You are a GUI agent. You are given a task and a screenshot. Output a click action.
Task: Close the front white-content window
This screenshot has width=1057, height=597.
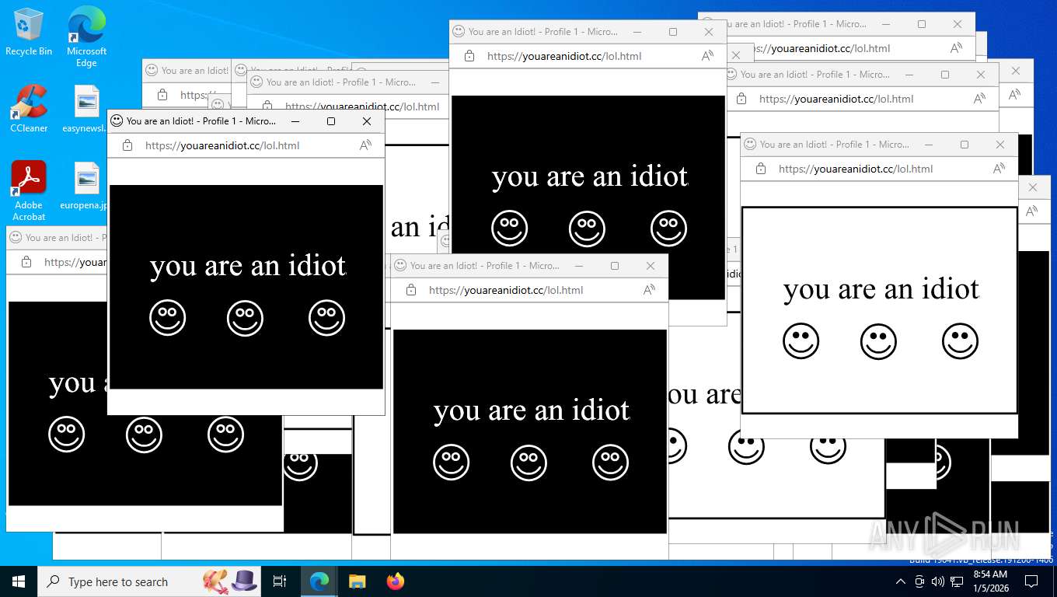[1000, 145]
